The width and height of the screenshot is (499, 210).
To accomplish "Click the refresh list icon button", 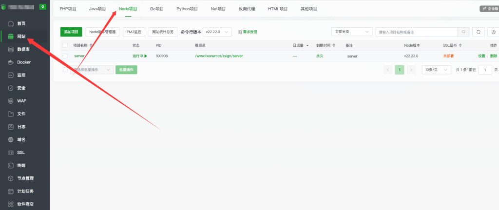I will tap(479, 32).
